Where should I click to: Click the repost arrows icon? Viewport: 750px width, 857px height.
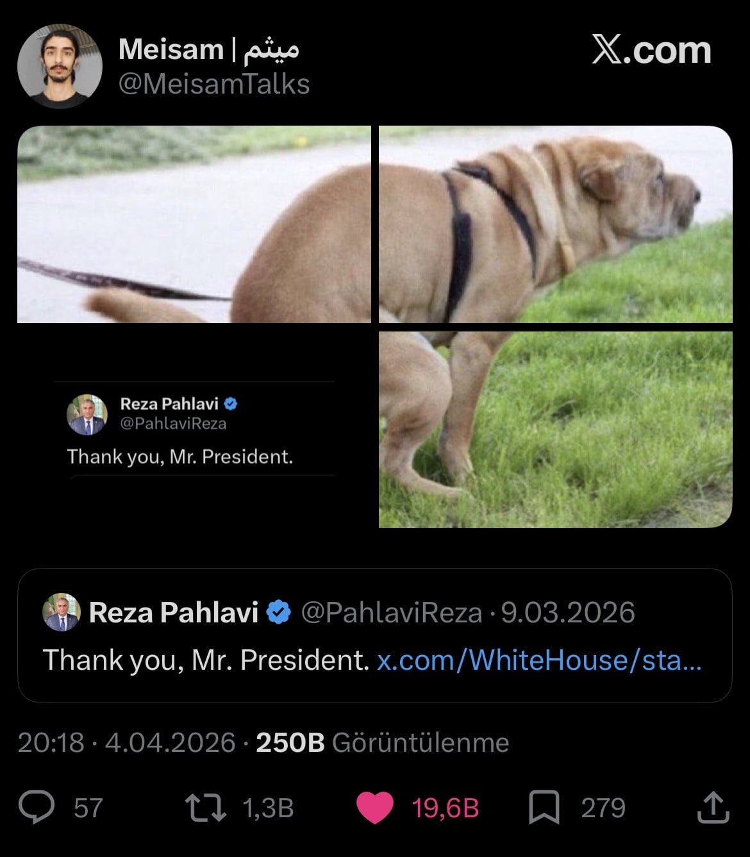click(205, 808)
